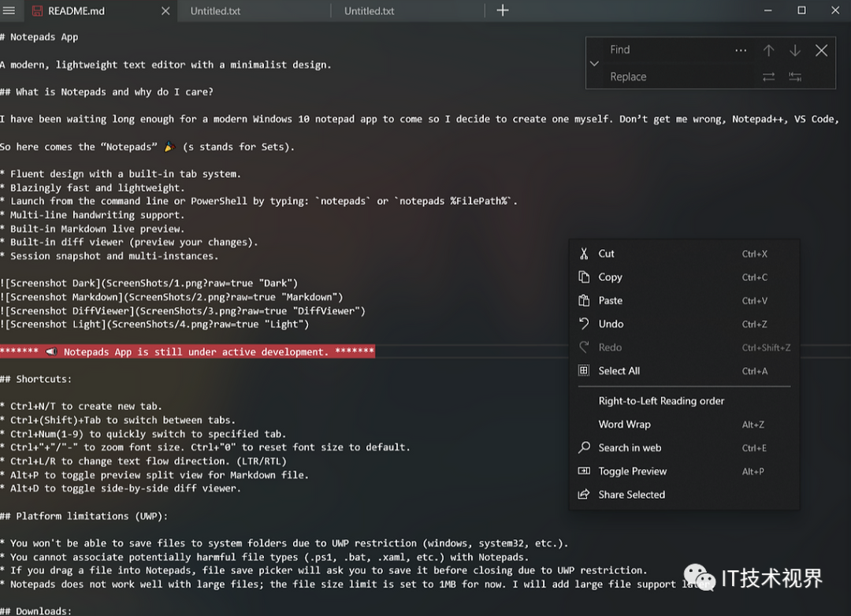This screenshot has height=616, width=851.
Task: Click the highlighted 'under active development' line
Action: point(188,351)
